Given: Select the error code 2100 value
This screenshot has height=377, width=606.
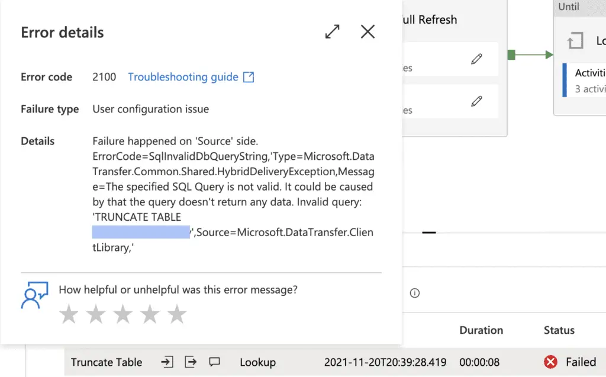Looking at the screenshot, I should [x=104, y=77].
